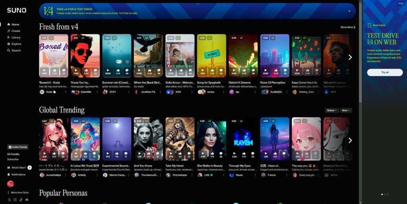Click the Try v4 button
The image size is (407, 204).
pos(385,72)
